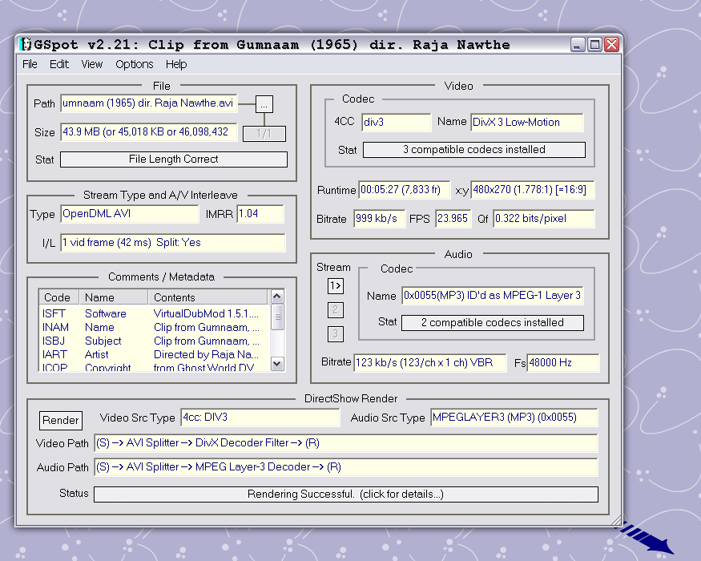The width and height of the screenshot is (701, 561).
Task: Click the Code column header
Action: tap(59, 297)
